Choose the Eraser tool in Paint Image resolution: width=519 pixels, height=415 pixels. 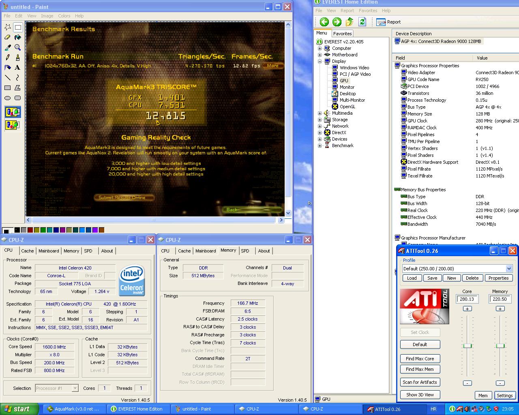pos(8,37)
